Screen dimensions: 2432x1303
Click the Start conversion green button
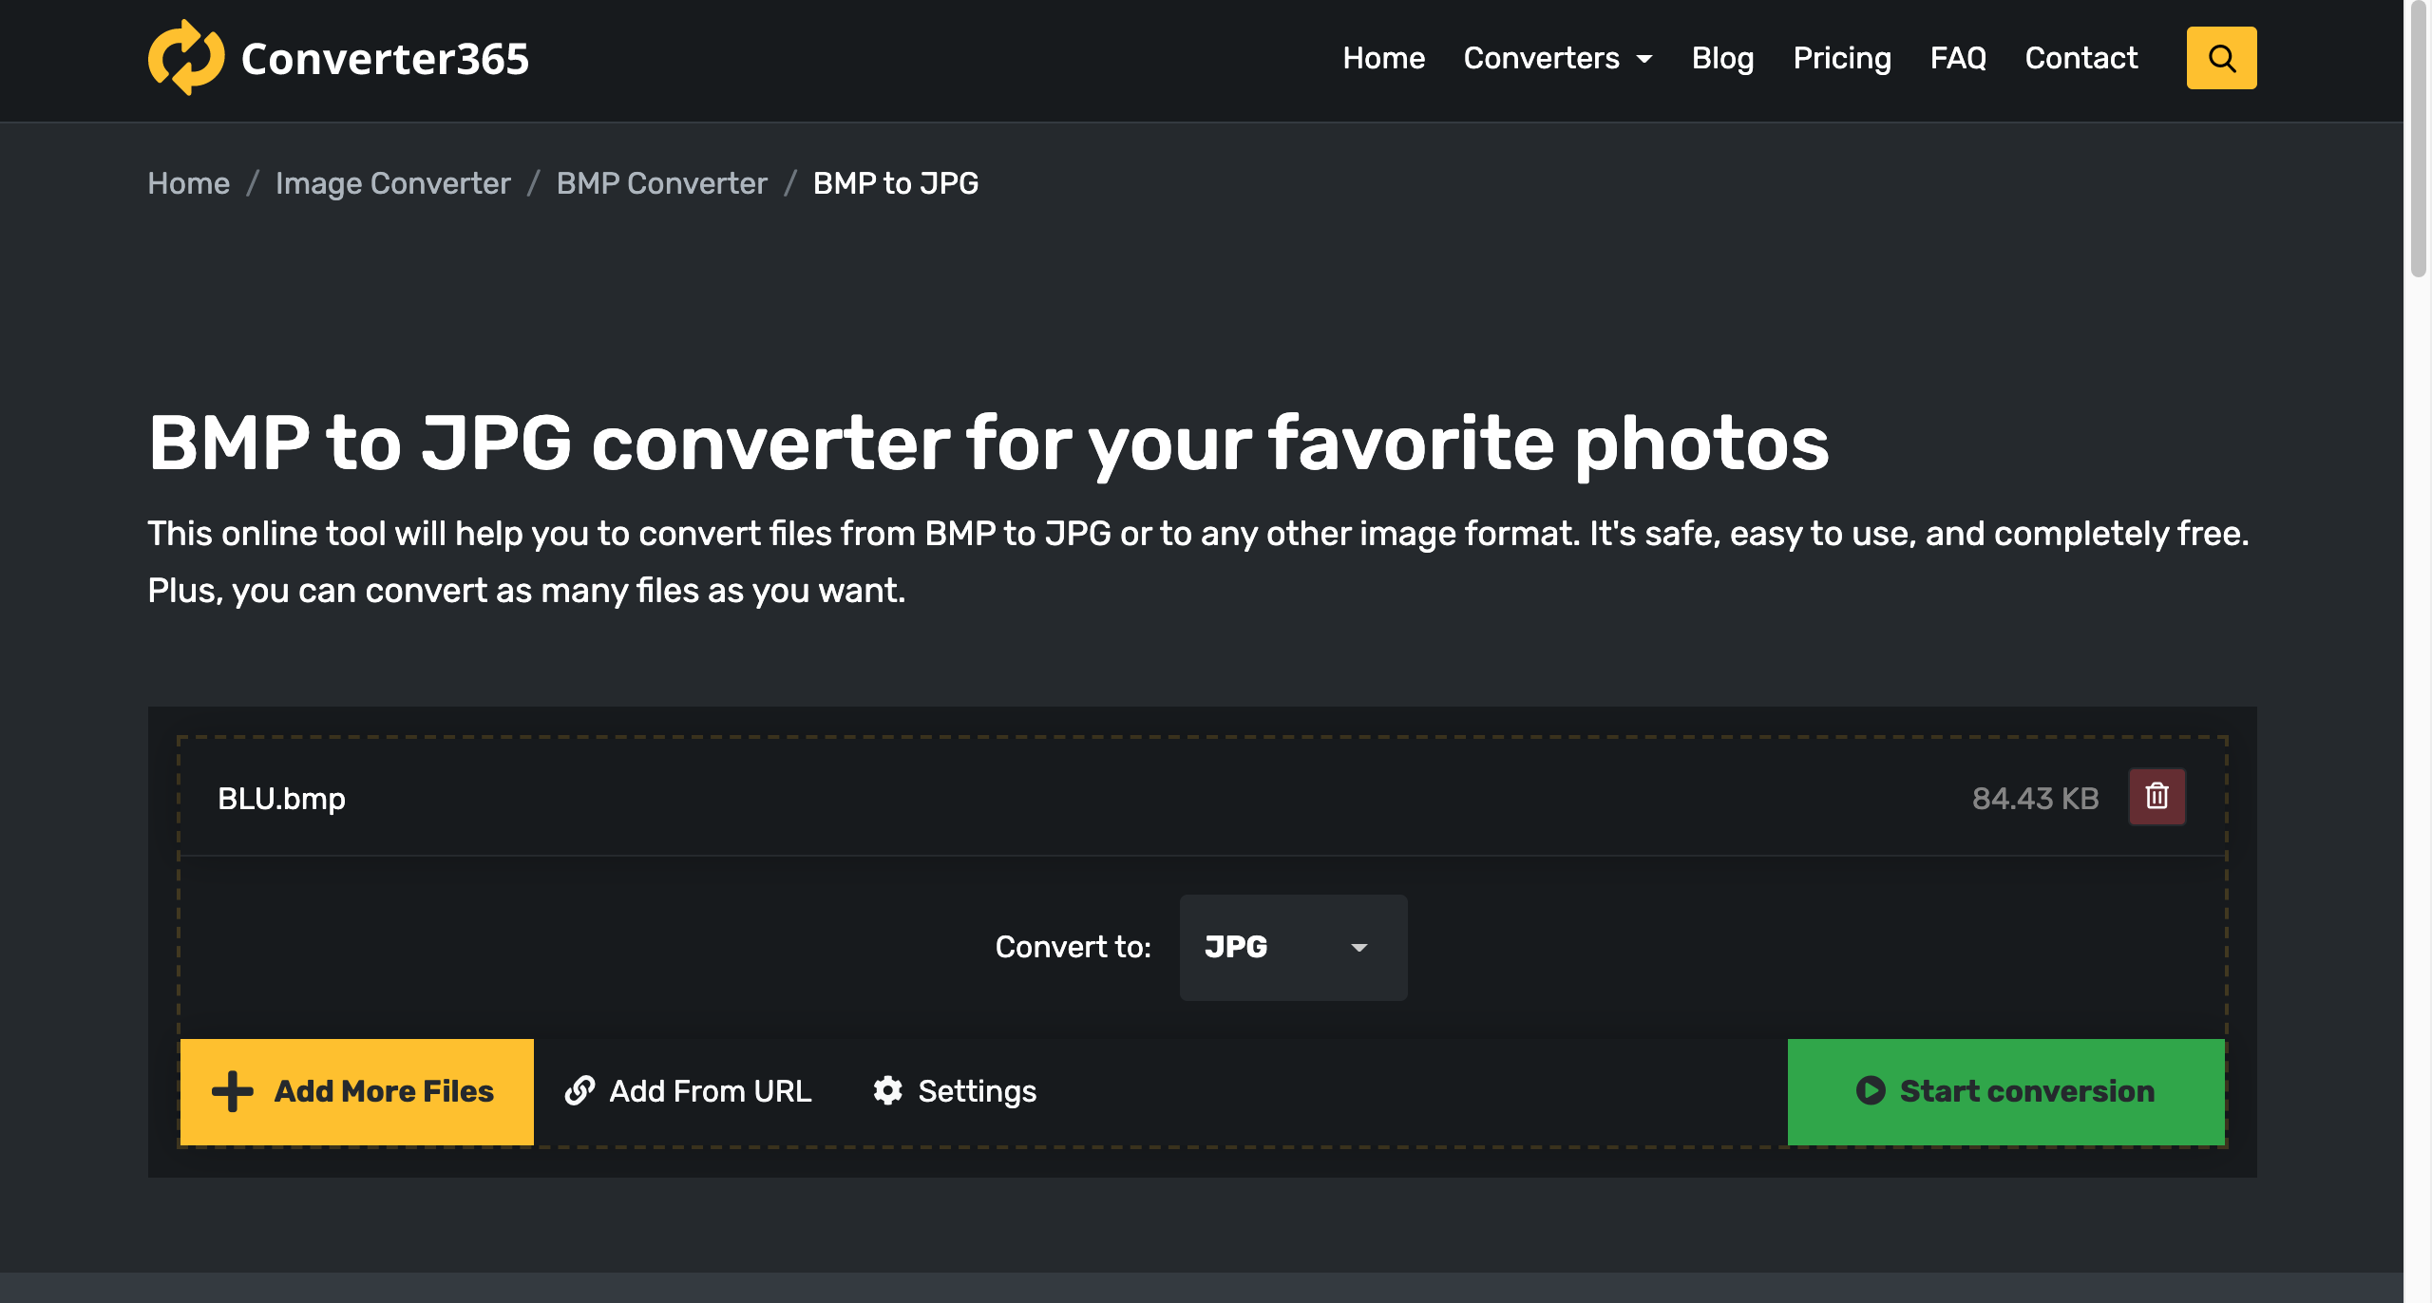click(x=2005, y=1090)
